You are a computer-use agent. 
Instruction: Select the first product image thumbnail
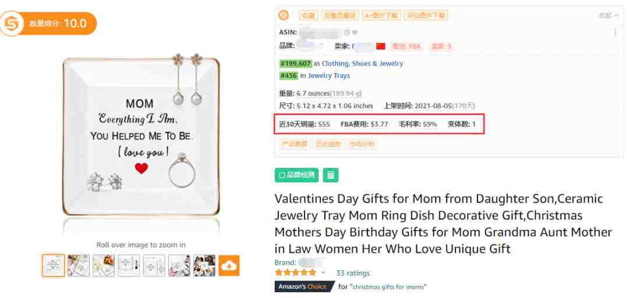pos(54,265)
